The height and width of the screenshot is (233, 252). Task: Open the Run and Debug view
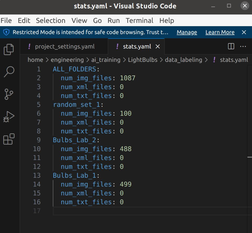coord(9,117)
